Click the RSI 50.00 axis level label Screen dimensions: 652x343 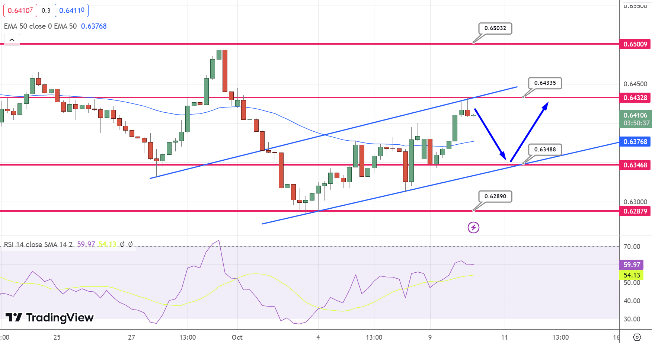tap(632, 283)
